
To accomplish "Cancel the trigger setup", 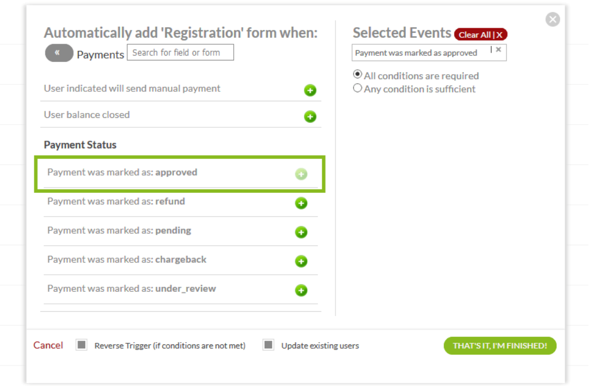I will coord(48,345).
